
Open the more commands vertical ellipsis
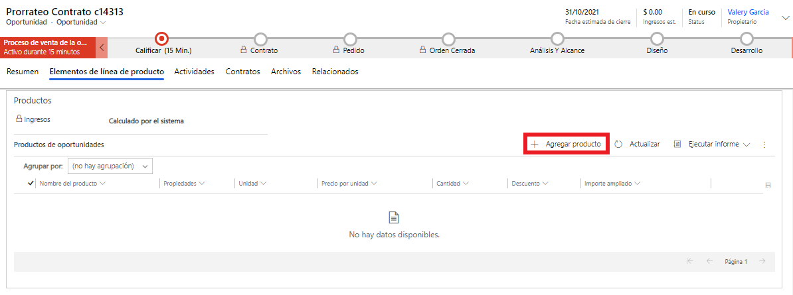pyautogui.click(x=764, y=145)
